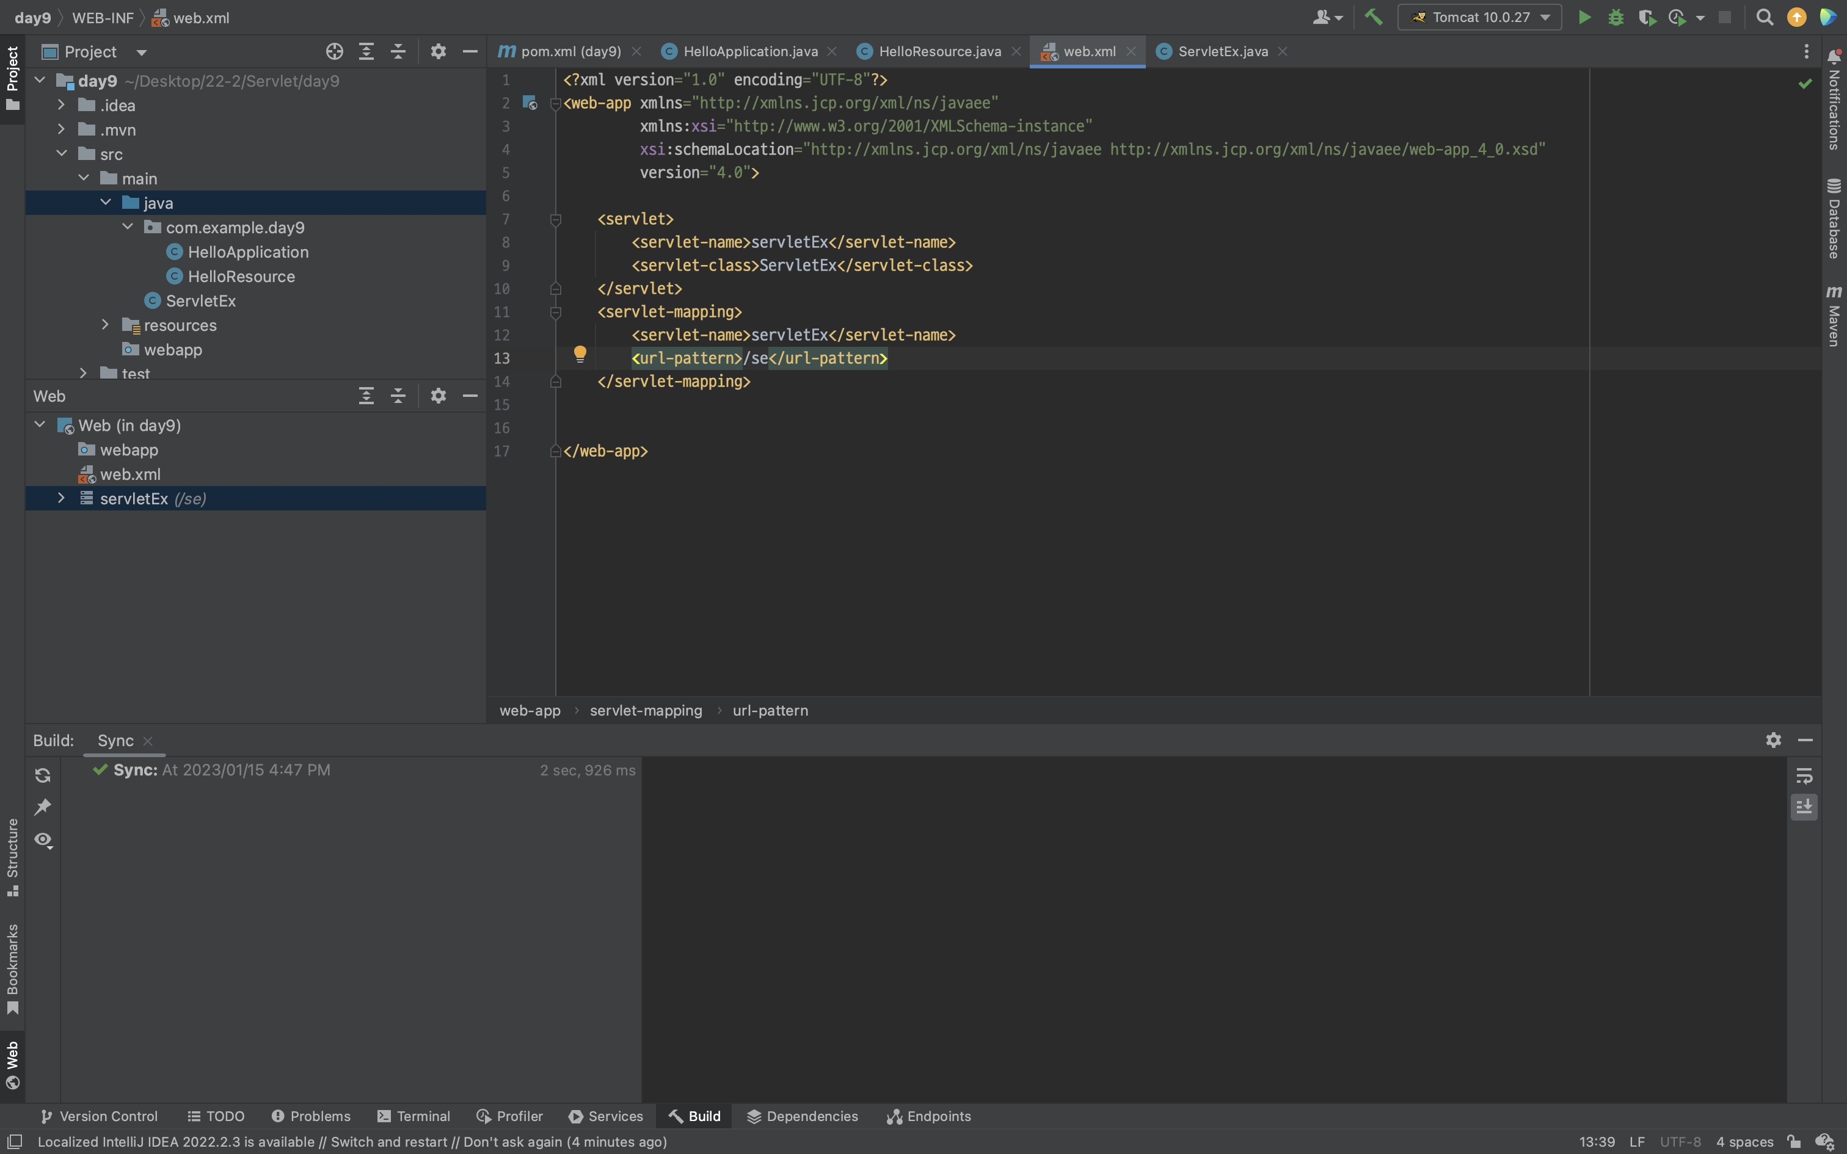Open the Tomcat 10.0.27 run configuration dropdown
Screen dimensions: 1847x1154
1479,18
